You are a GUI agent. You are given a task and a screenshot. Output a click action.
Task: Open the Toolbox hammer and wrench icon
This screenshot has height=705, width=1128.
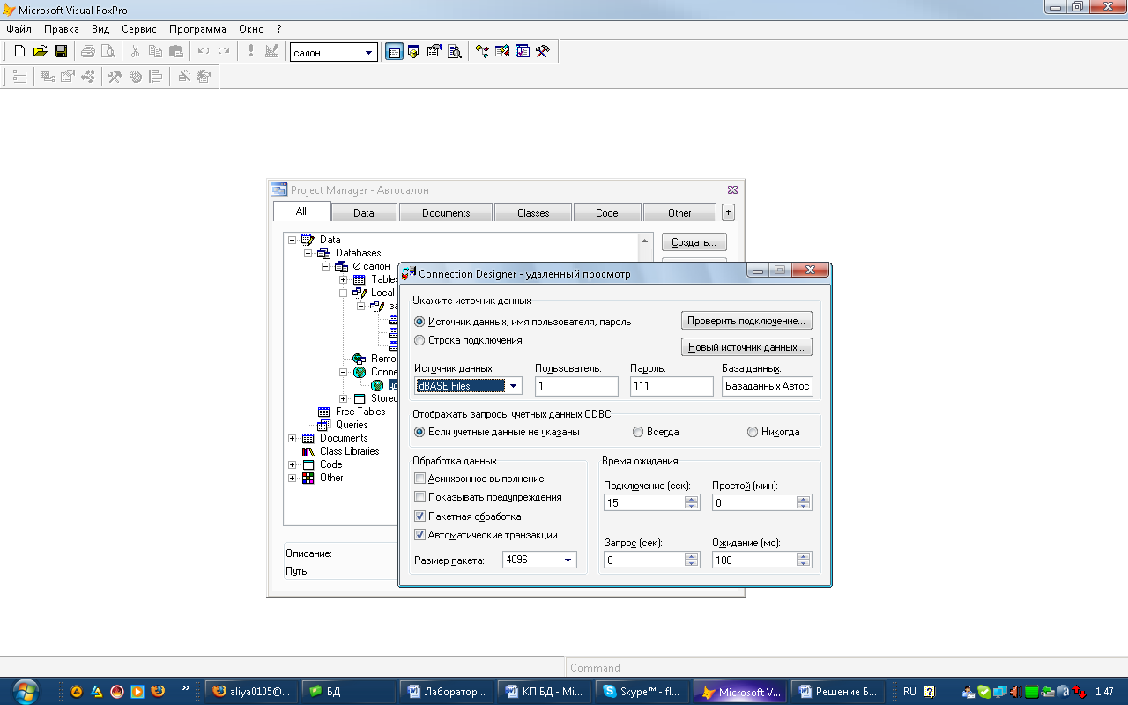[543, 52]
